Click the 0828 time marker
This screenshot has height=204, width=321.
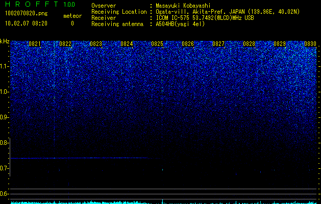pos(249,44)
